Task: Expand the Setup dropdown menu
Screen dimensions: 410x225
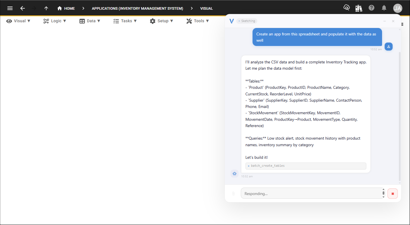Action: point(161,21)
